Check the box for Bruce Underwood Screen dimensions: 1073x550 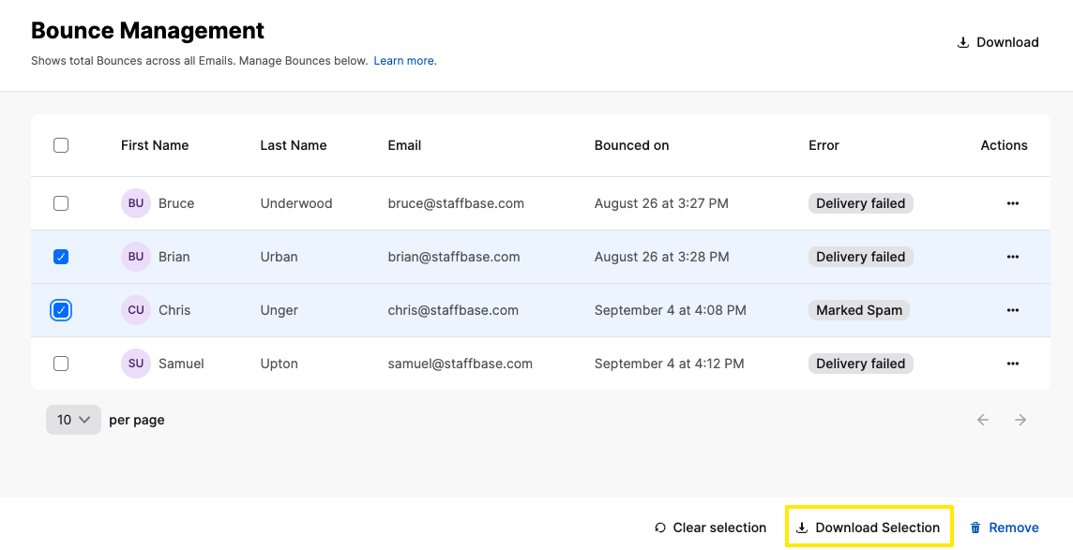61,203
